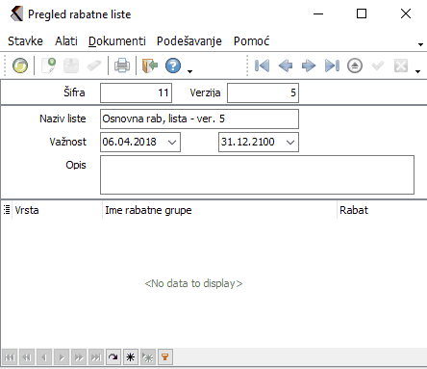Go to the next record arrow
This screenshot has height=369, width=427.
click(309, 66)
